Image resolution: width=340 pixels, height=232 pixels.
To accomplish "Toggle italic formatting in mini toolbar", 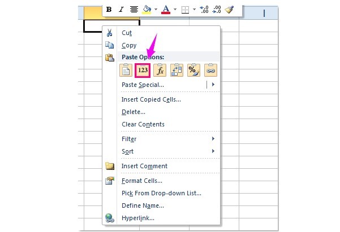I will [121, 10].
